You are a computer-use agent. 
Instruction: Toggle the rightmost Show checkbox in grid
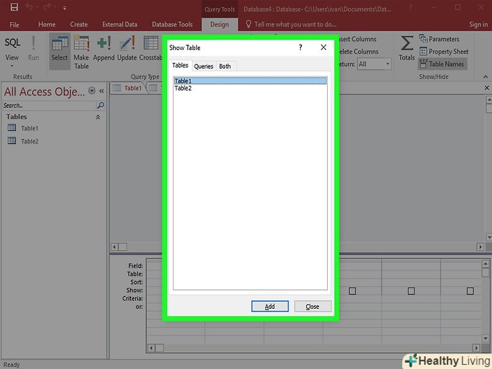click(x=470, y=291)
